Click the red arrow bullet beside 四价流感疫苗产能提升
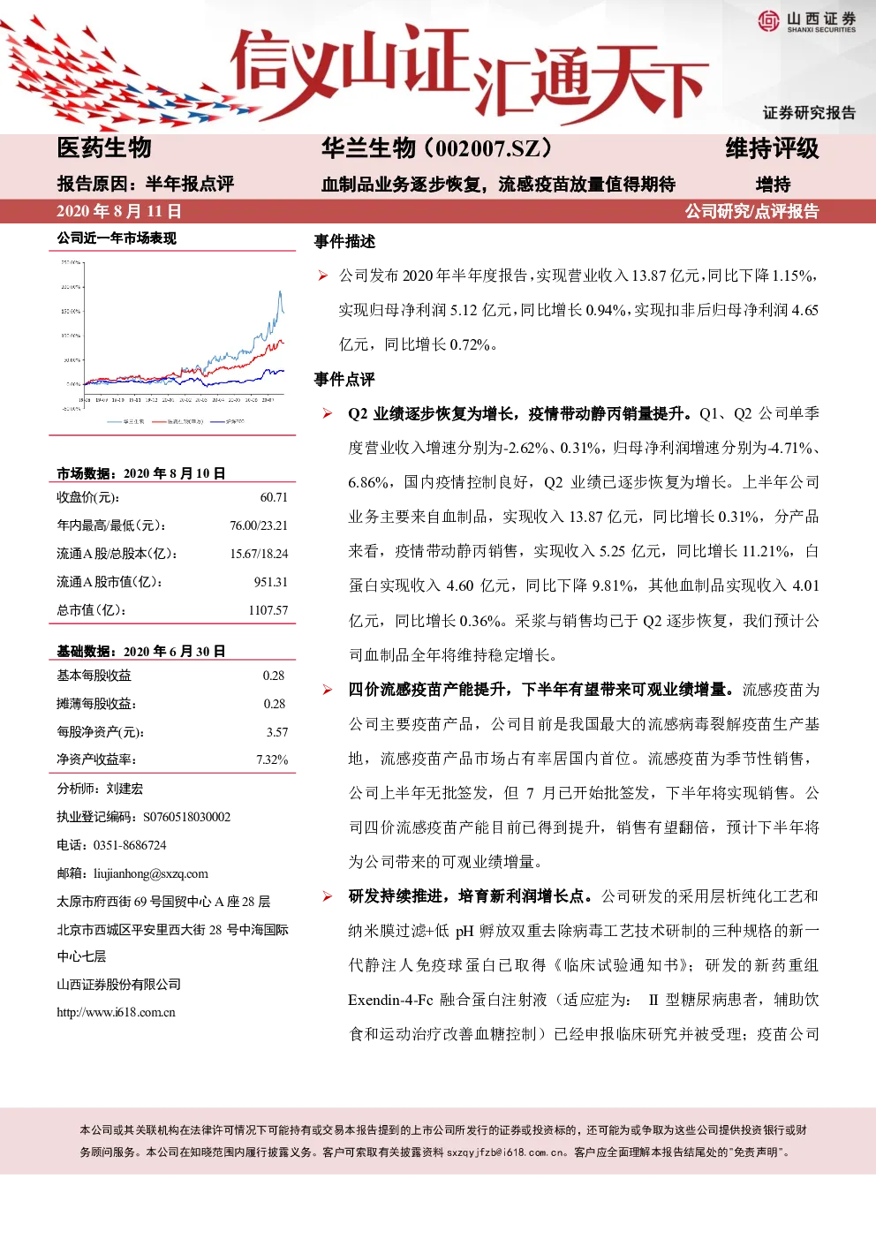 click(x=327, y=690)
